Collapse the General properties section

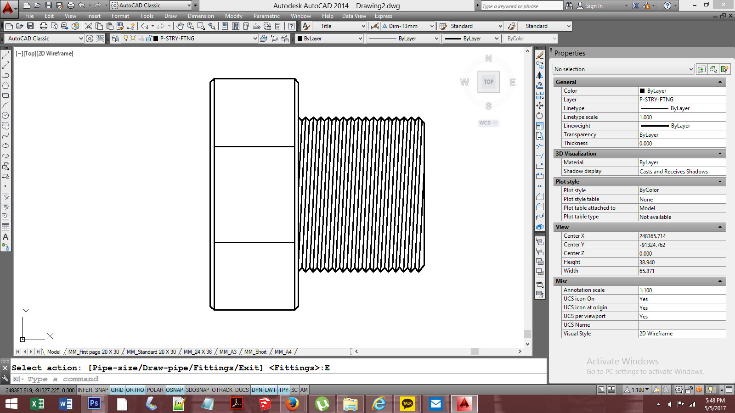pos(720,82)
